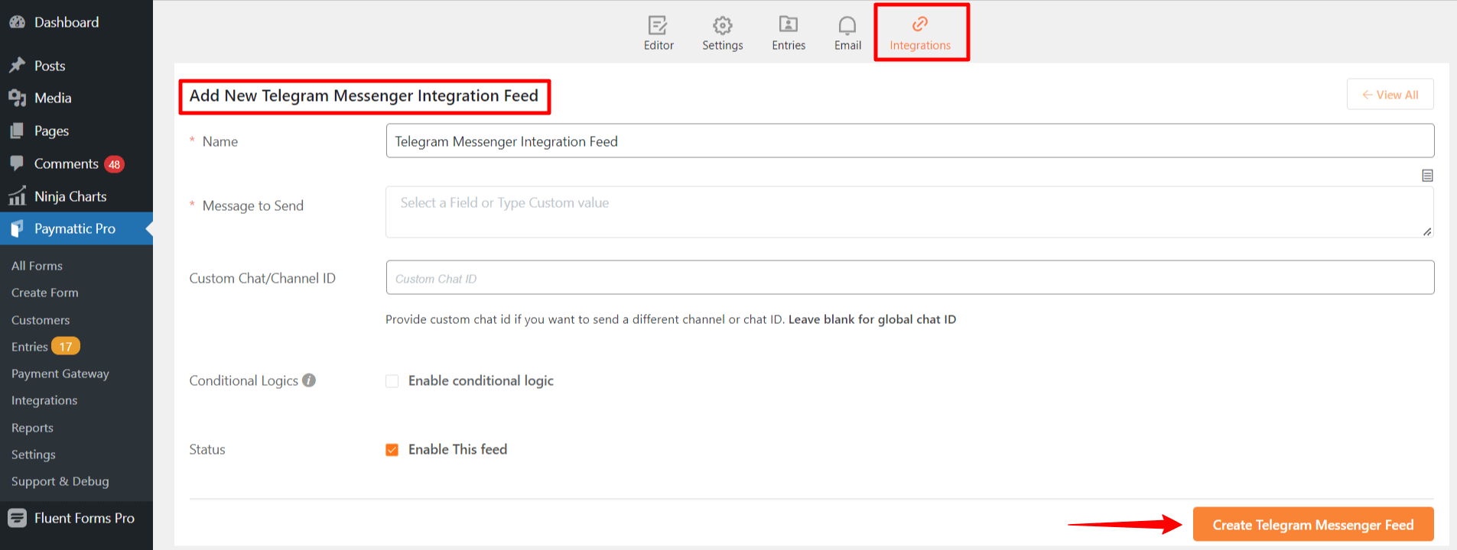Enable conditional logic checkbox

[x=392, y=381]
